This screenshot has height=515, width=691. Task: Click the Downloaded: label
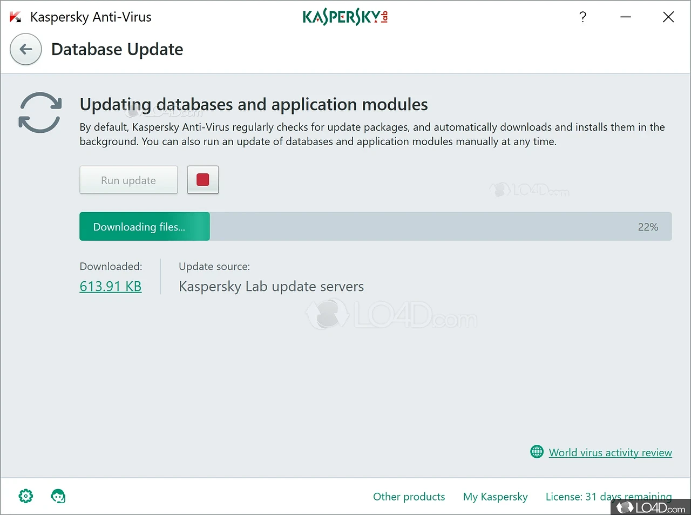(x=111, y=266)
